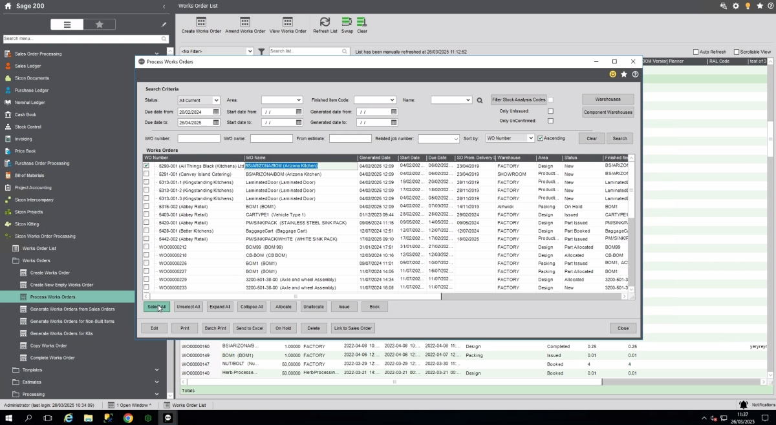Enable the Only UnConfirmed checkbox
This screenshot has width=776, height=425.
[550, 121]
